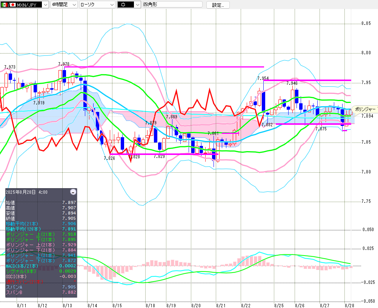Click the 0.050 MACD axis label

click(x=368, y=230)
